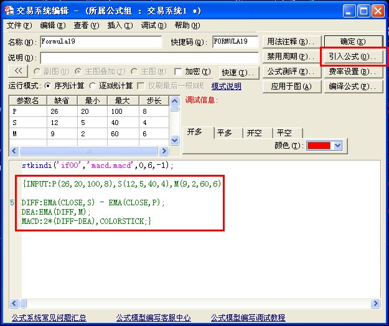389x326 pixels.
Task: Click the parameter table horizontal scrollbar thumb
Action: tap(88, 151)
